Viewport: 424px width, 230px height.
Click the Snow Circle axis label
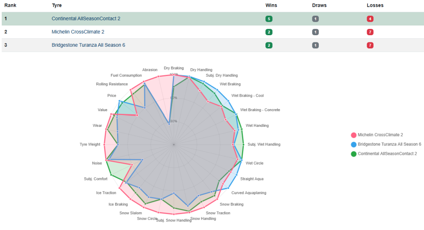(147, 219)
